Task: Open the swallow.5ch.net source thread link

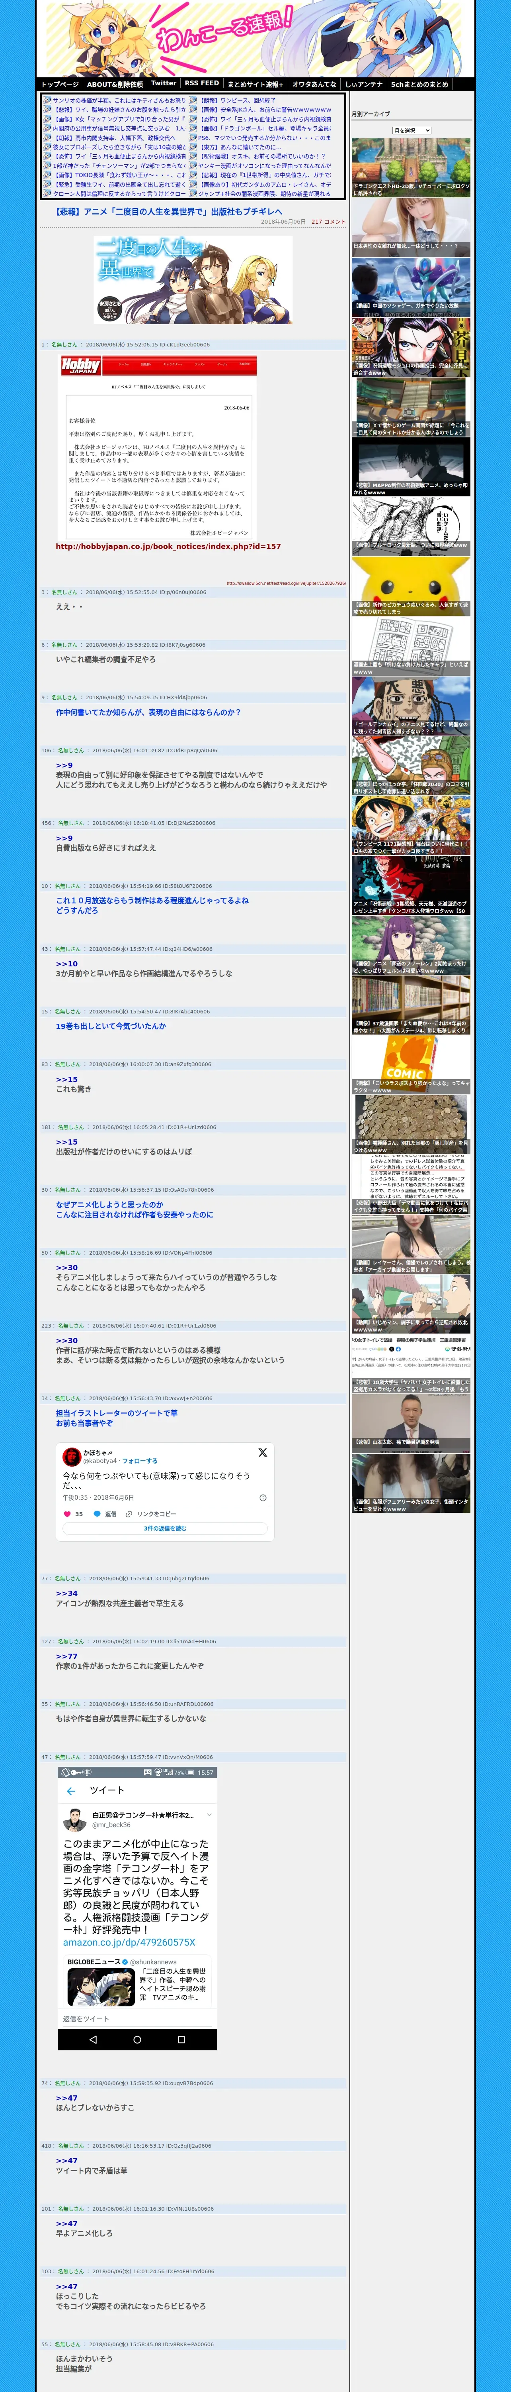Action: 286,583
